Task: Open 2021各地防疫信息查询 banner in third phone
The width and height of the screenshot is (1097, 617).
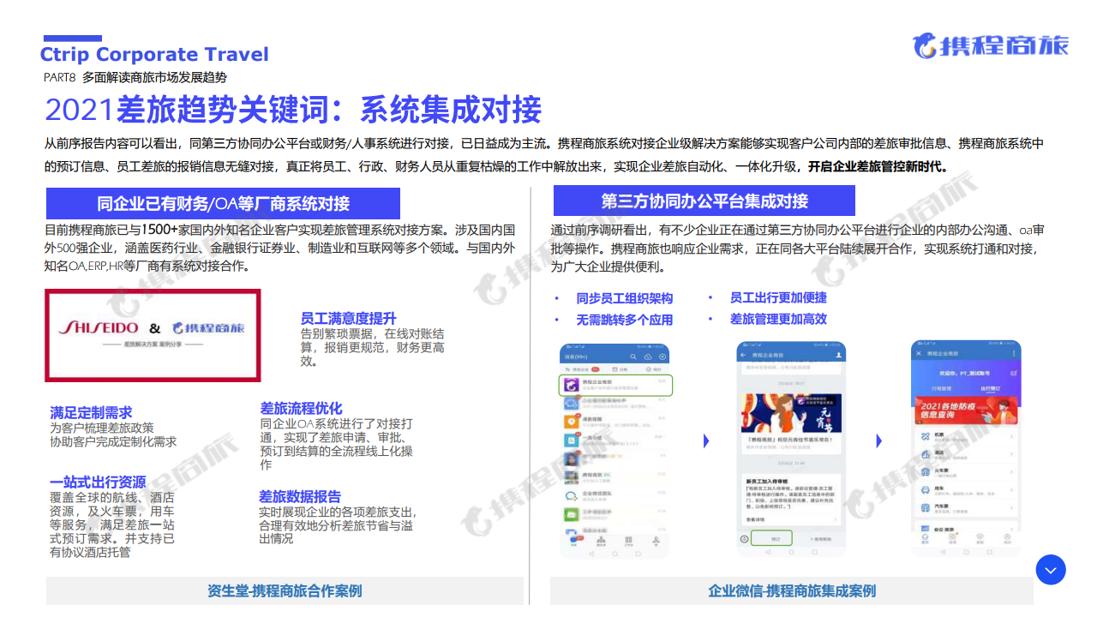Action: [x=967, y=410]
